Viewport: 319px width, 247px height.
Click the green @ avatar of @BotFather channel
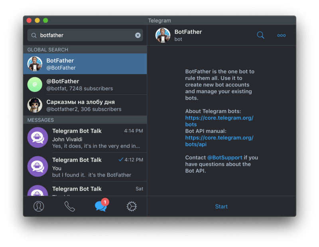pyautogui.click(x=35, y=84)
